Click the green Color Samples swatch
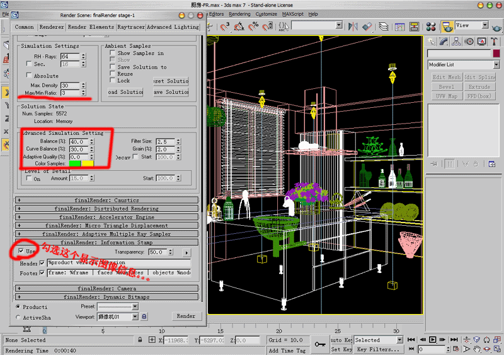Image resolution: width=504 pixels, height=355 pixels. tap(75, 163)
